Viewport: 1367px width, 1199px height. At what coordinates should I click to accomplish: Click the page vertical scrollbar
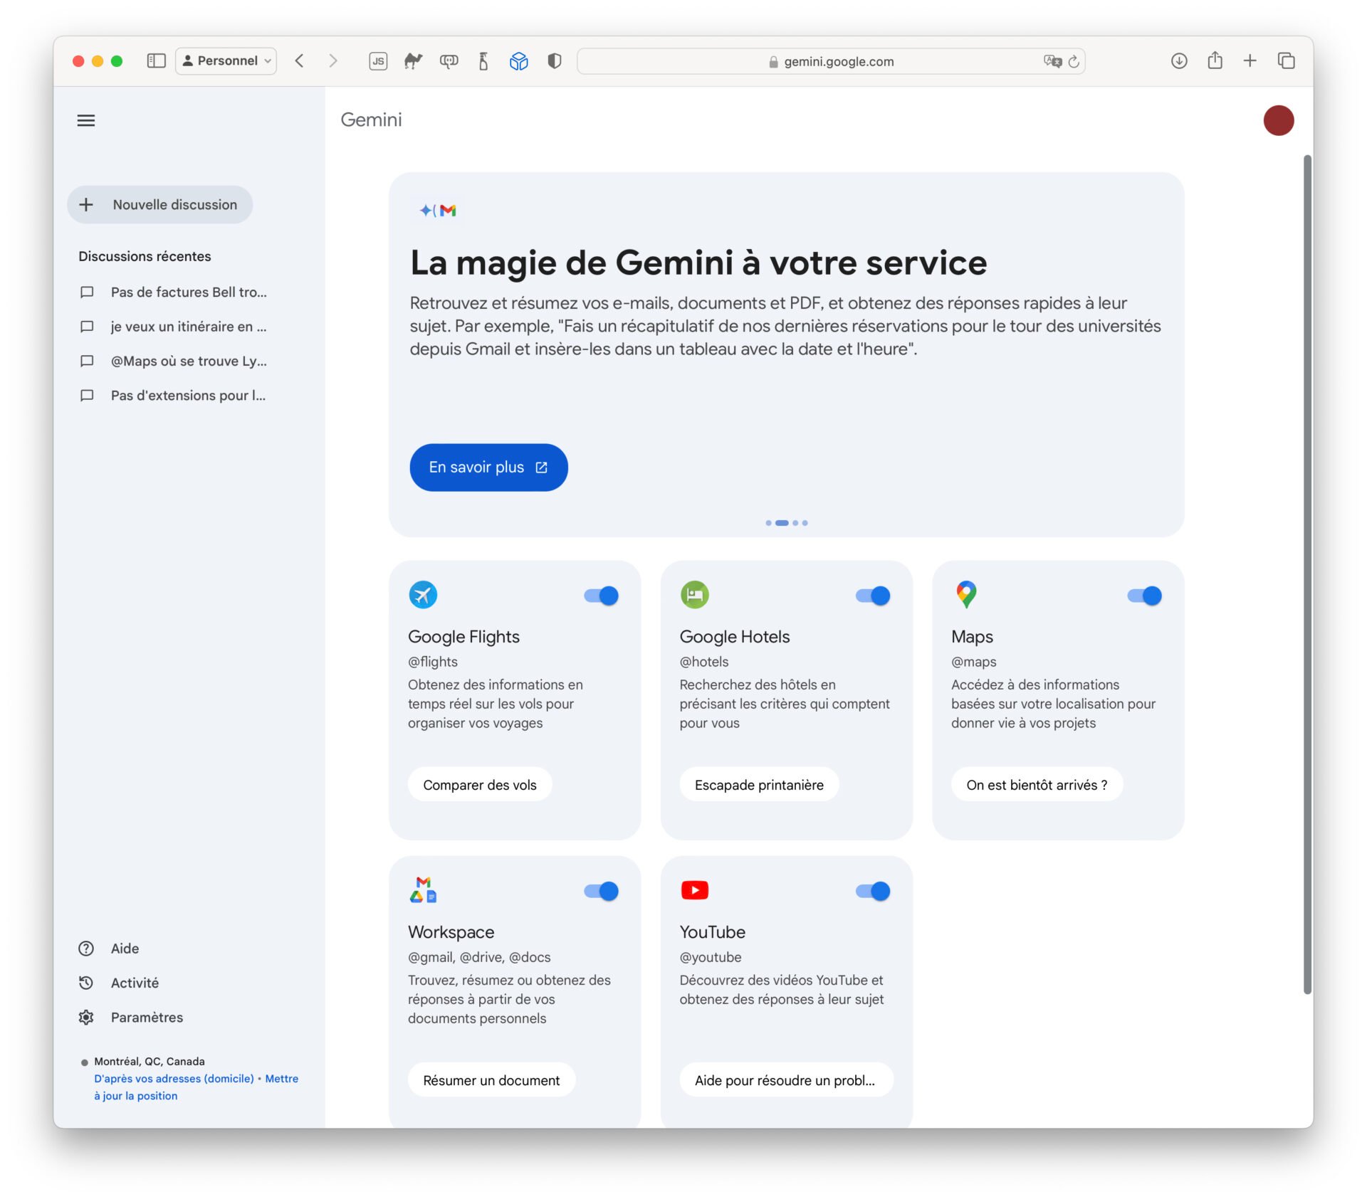(1306, 575)
